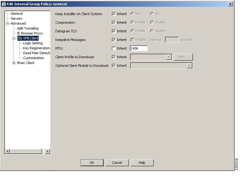Image resolution: width=243 pixels, height=182 pixels.
Task: Click the OK button
Action: (92, 163)
